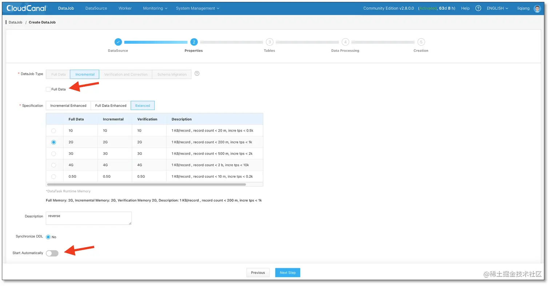Click the liqiang username
The width and height of the screenshot is (550, 286).
(523, 8)
